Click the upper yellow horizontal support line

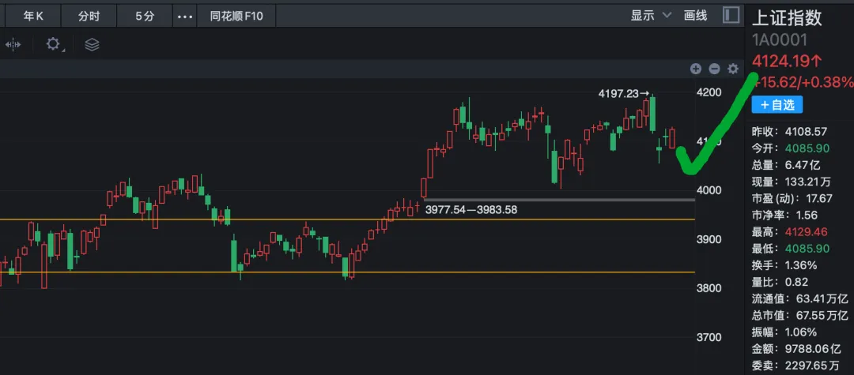tap(237, 219)
